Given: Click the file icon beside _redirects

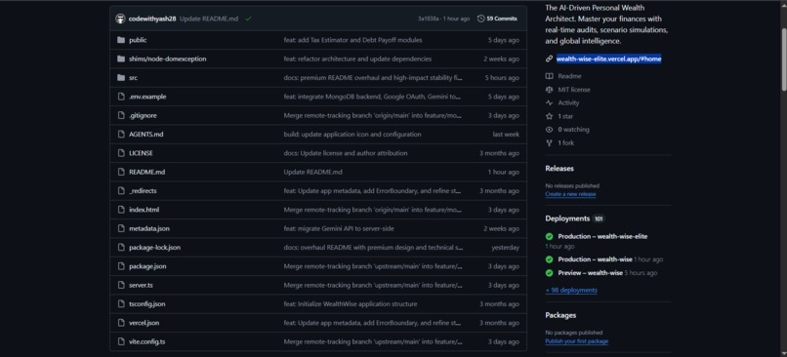Looking at the screenshot, I should pos(120,191).
